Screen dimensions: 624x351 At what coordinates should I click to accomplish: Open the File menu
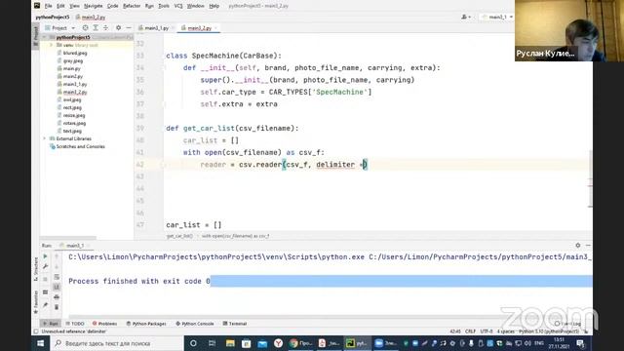(48, 6)
